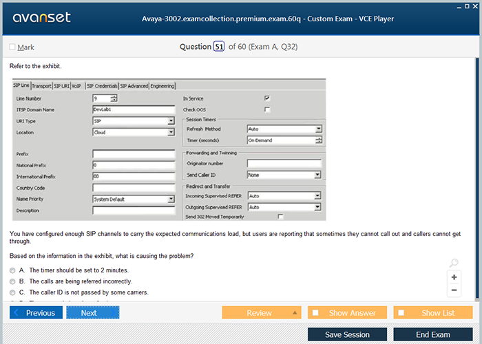Viewport: 482px width, 344px height.
Task: Toggle Send 302 Moved Temporarily checkbox
Action: point(280,217)
